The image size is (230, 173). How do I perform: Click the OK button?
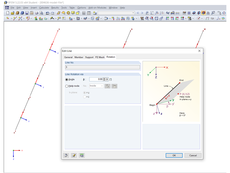174,155
